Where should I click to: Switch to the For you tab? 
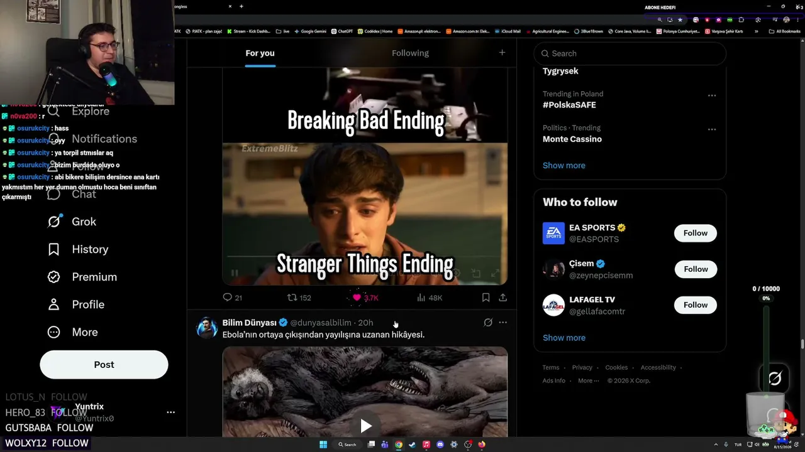point(260,53)
